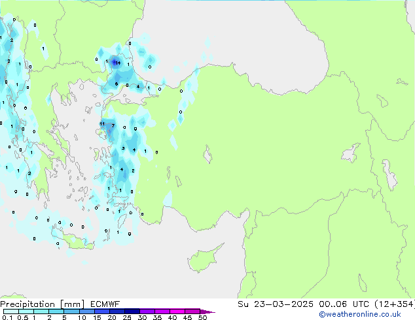Screen dimensions: 415x320
Task: Click legend label '10'
Action: pos(82,317)
